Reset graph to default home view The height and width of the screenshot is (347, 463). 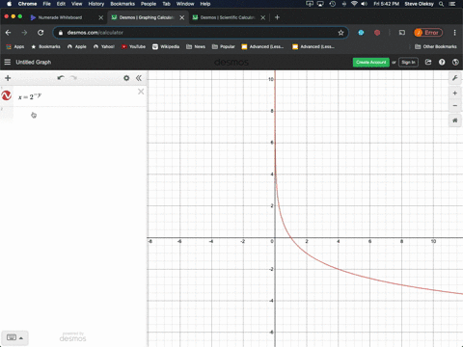tap(455, 120)
